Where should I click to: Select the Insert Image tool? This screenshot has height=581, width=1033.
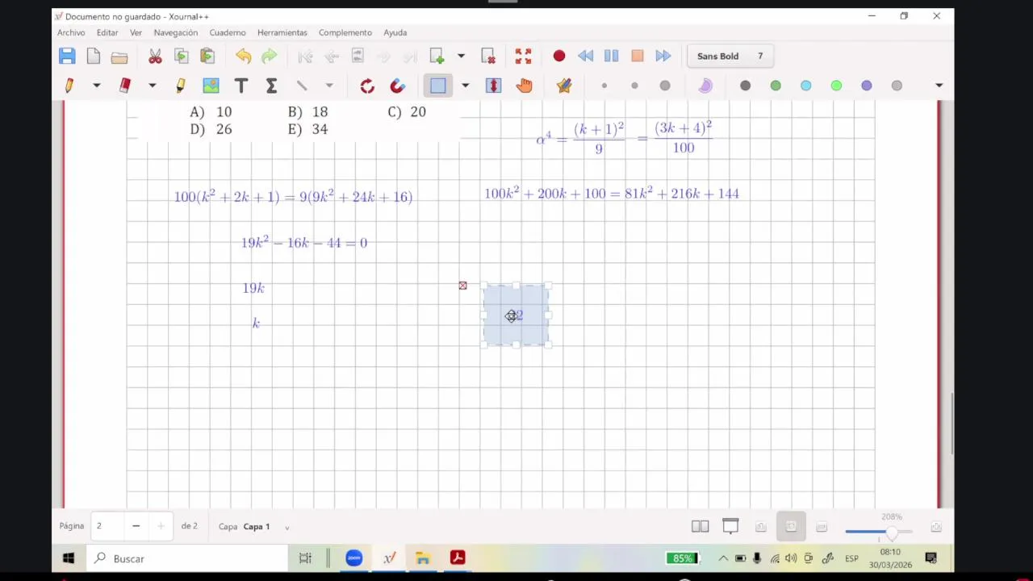coord(211,85)
